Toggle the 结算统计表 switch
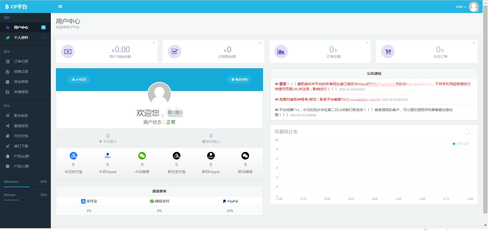The width and height of the screenshot is (488, 230). click(x=469, y=132)
